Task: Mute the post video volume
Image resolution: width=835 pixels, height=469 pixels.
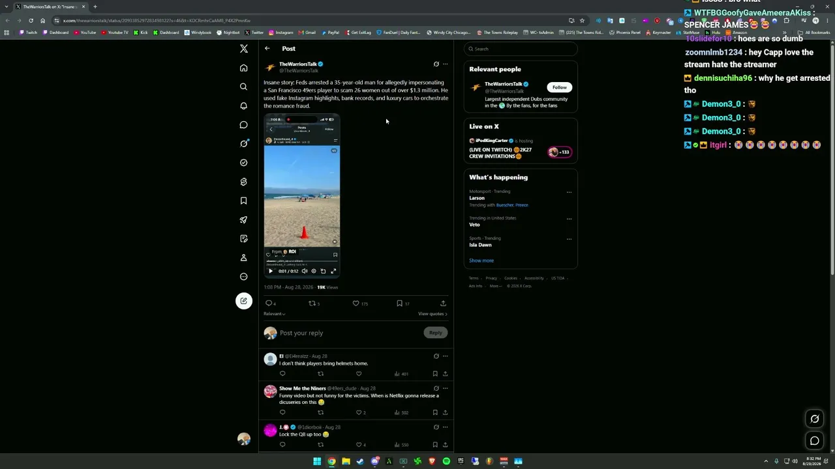Action: [x=304, y=271]
